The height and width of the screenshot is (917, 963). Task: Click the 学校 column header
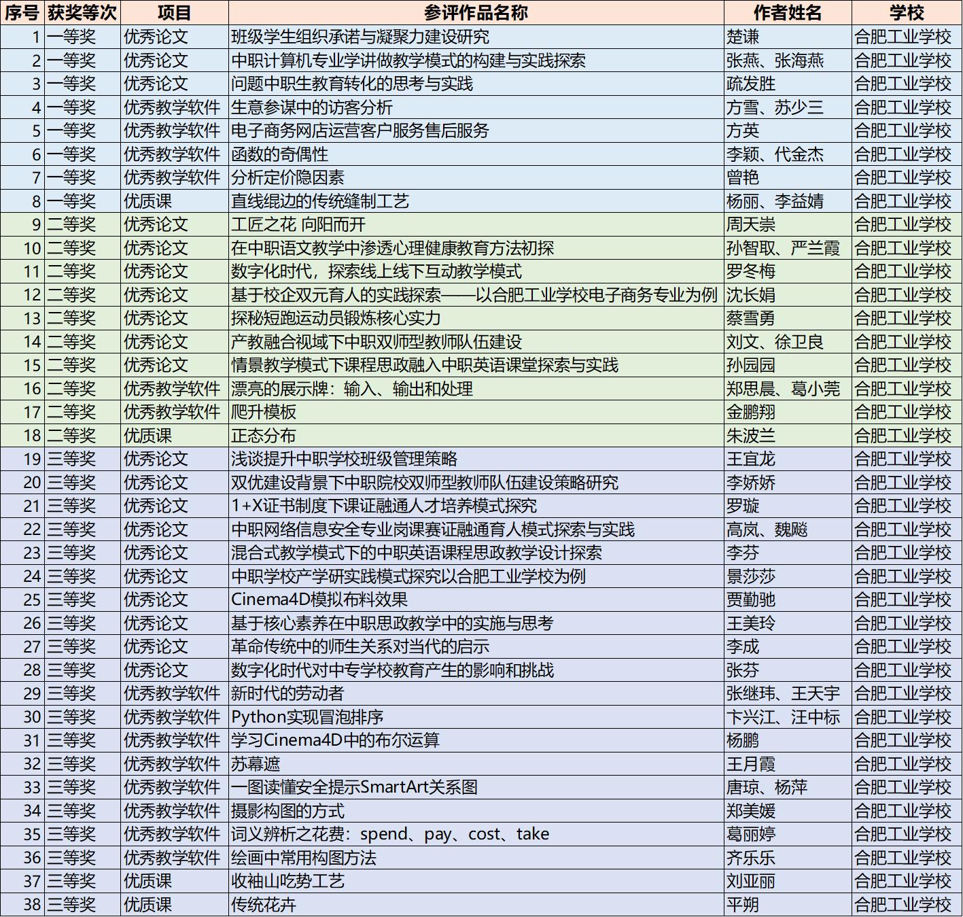coord(907,13)
